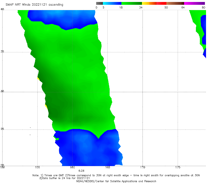
Task: Click the title 'SMAP NRT Winds 20221121 ascending'
Action: pos(34,5)
